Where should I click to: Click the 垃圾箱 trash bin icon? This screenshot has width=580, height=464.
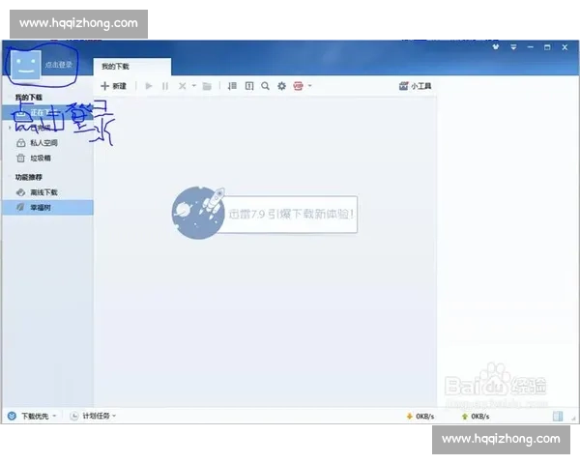point(20,158)
